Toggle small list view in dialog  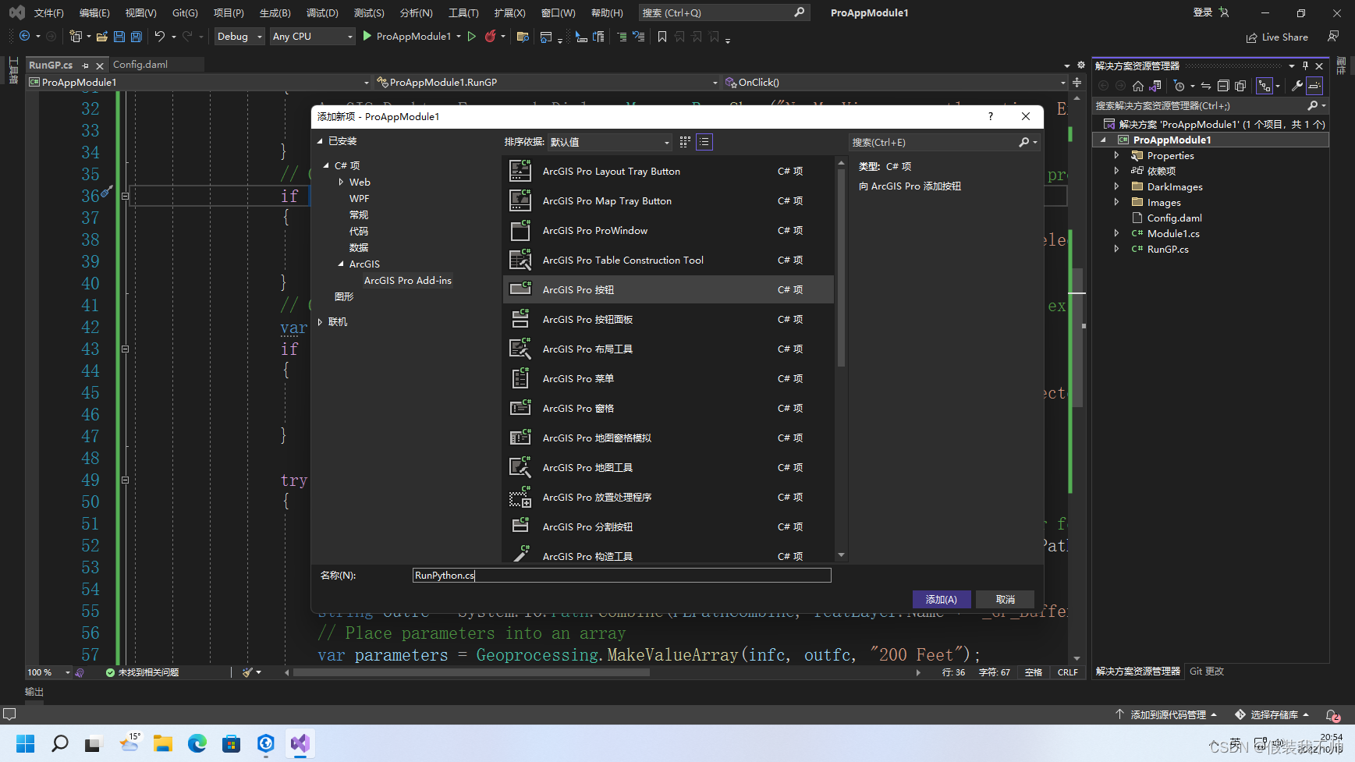(x=704, y=142)
